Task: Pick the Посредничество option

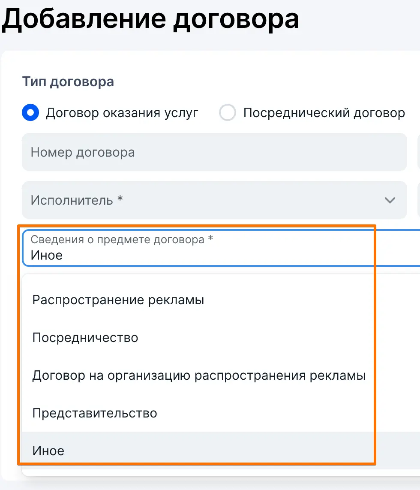Action: pos(85,338)
